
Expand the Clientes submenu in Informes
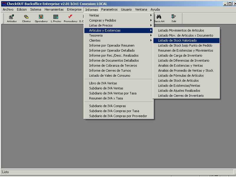click(x=119, y=40)
